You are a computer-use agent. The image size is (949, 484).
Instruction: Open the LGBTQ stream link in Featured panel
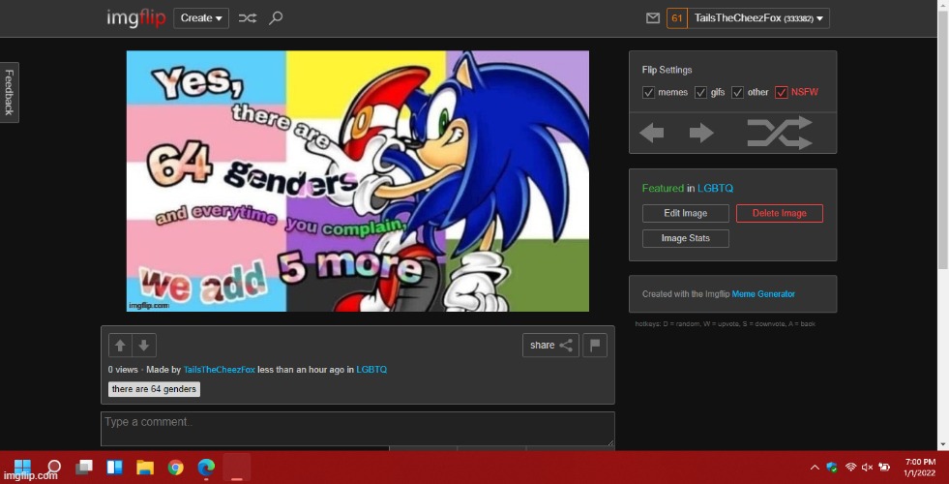[x=715, y=189]
